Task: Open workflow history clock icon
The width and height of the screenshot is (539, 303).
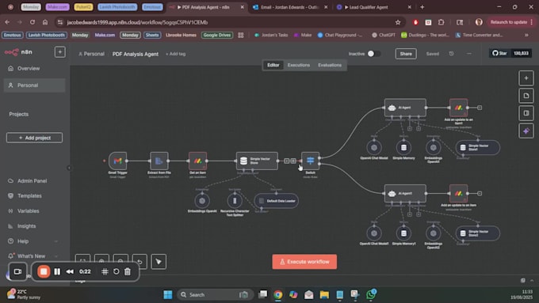Action: [x=451, y=54]
